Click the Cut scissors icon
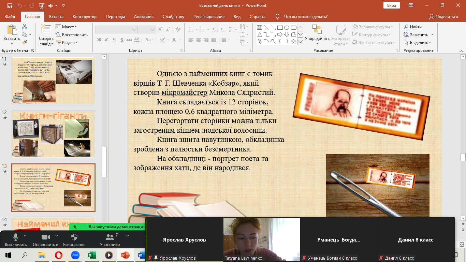This screenshot has width=466, height=262. point(25,27)
